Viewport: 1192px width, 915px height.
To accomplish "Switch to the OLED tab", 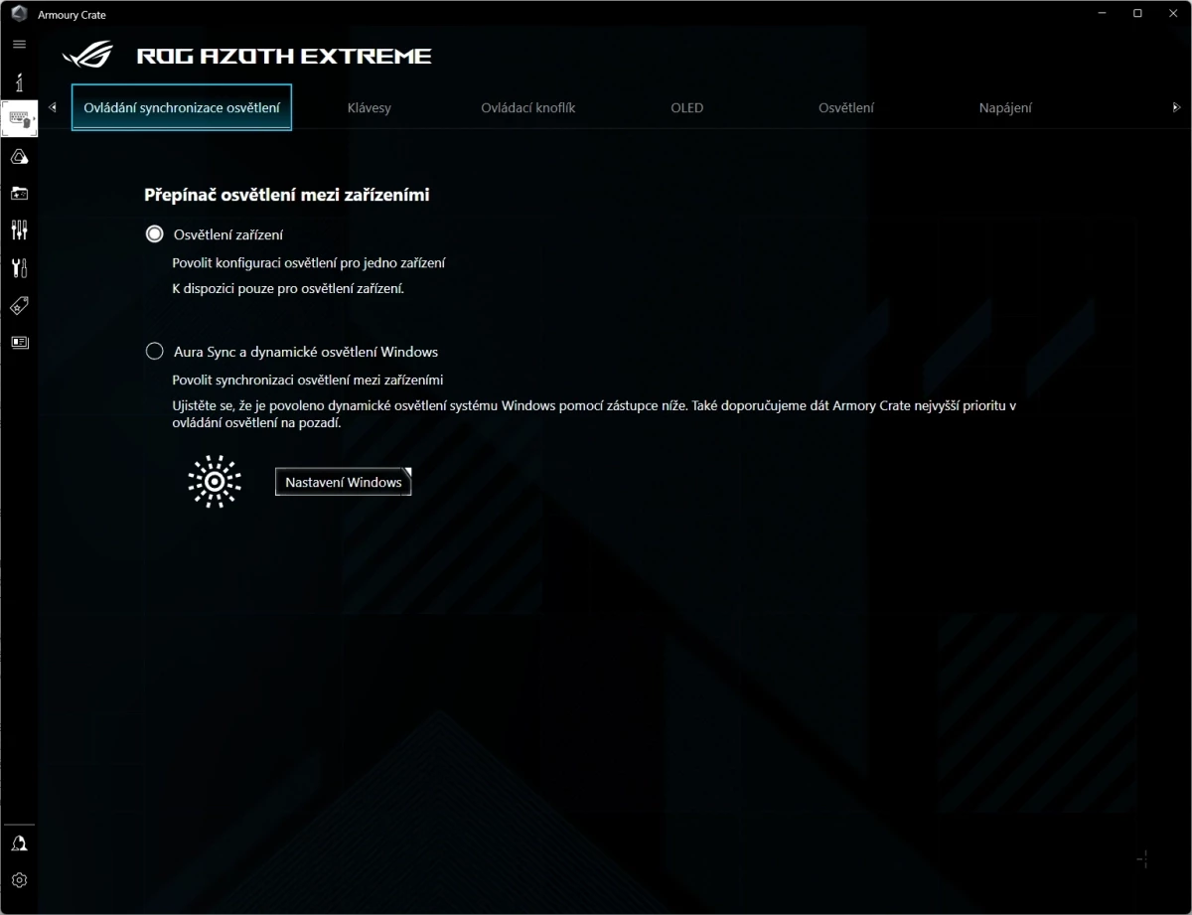I will pyautogui.click(x=686, y=107).
